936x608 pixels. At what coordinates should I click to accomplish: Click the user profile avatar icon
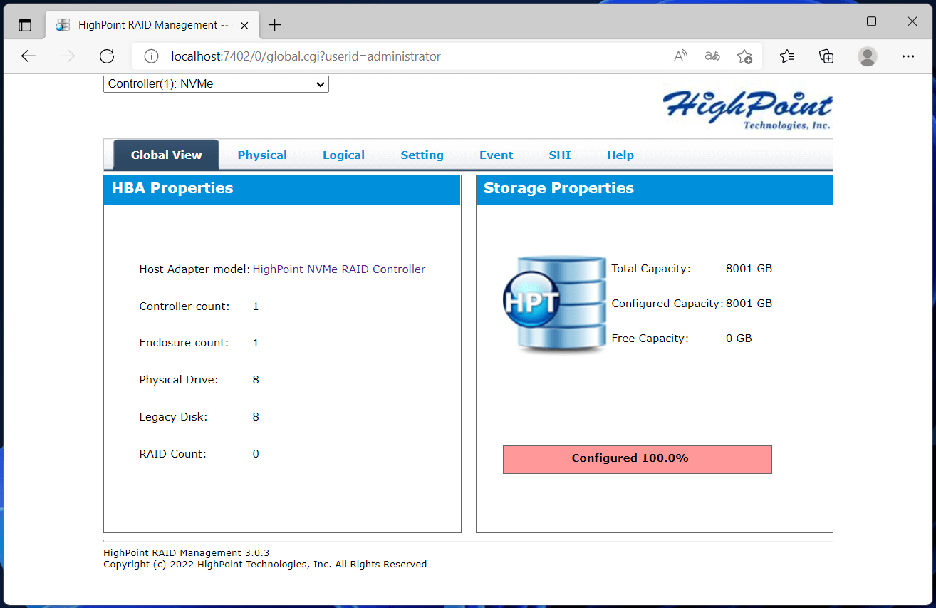tap(867, 56)
